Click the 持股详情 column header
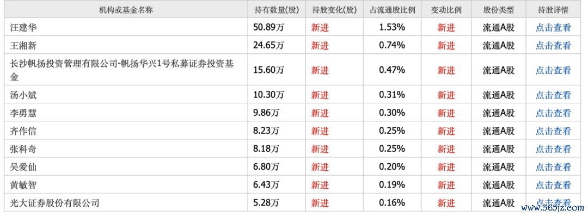588x216 pixels. (x=553, y=10)
